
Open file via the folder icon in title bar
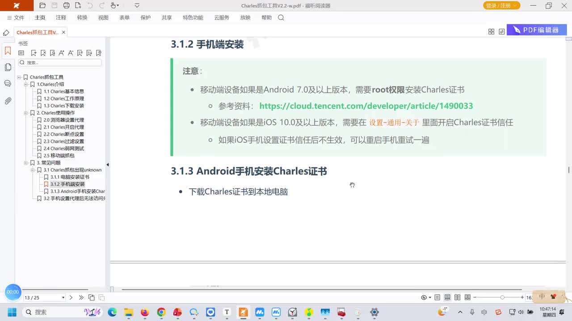coord(42,6)
